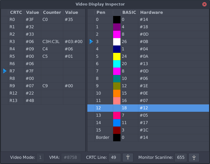
Task: Select the R12 register row
Action: coord(43,93)
